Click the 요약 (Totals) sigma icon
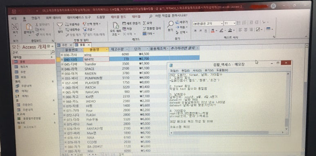This screenshot has height=156, width=316. (x=145, y=23)
